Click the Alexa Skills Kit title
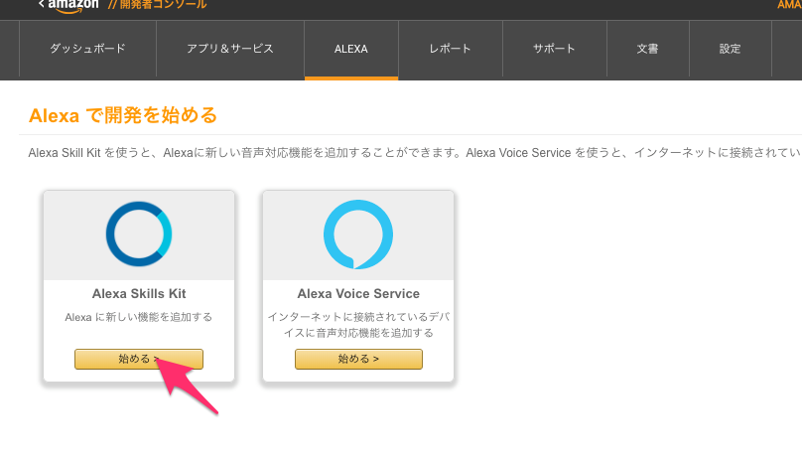Viewport: 802px width, 466px height. point(139,293)
